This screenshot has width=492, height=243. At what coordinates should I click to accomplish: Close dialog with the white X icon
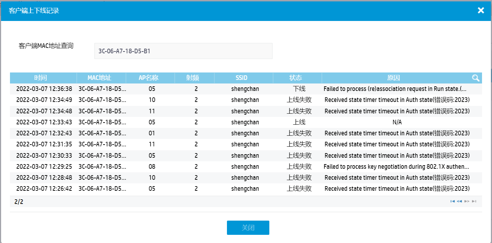[481, 10]
